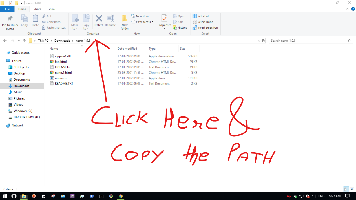
Task: Select Network in navigation pane
Action: 18,126
